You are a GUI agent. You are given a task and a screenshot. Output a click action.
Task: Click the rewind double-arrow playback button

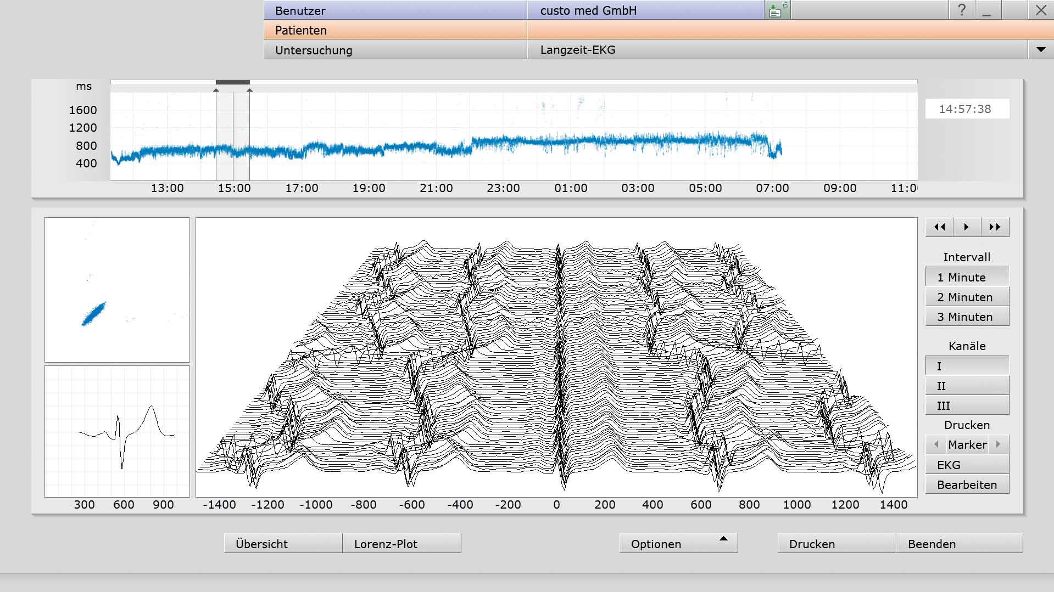tap(939, 227)
